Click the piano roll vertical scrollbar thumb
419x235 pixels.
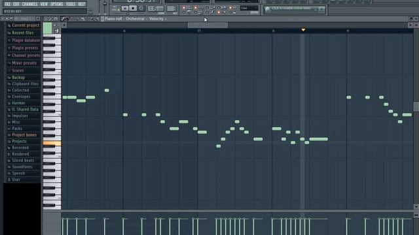416,106
